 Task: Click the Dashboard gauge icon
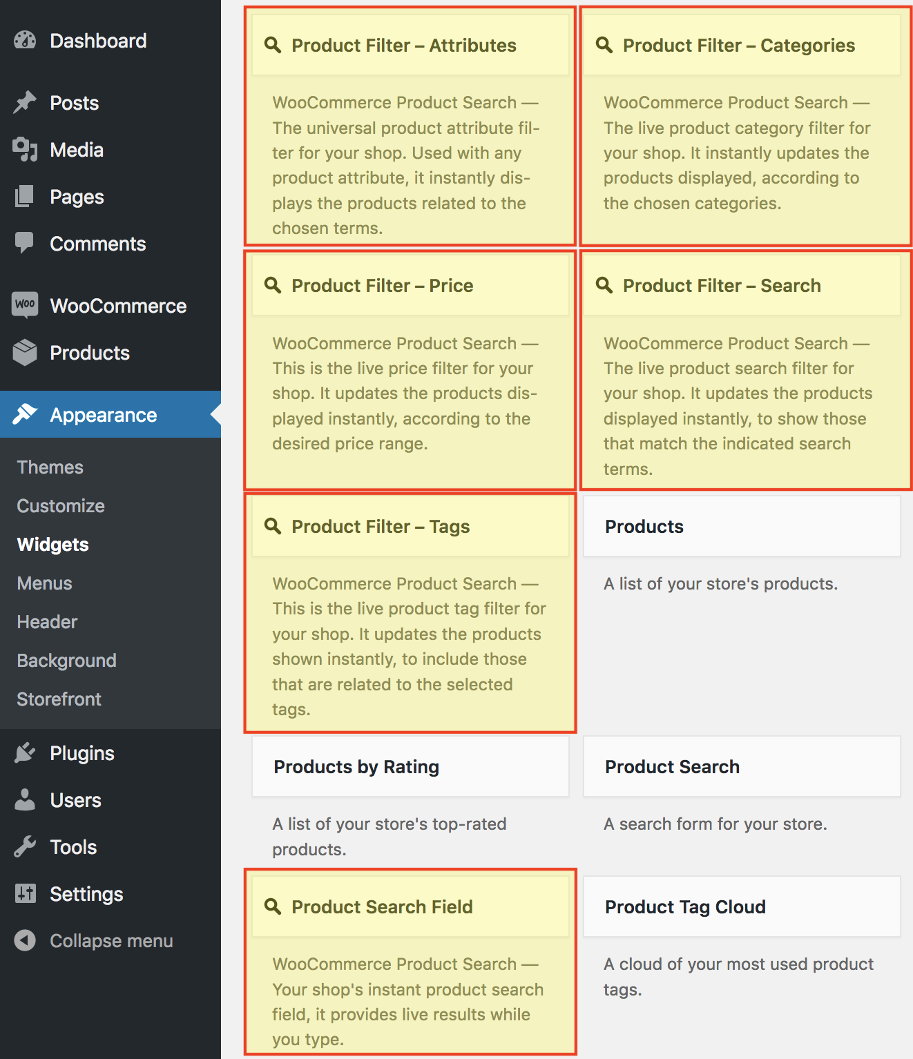(25, 41)
